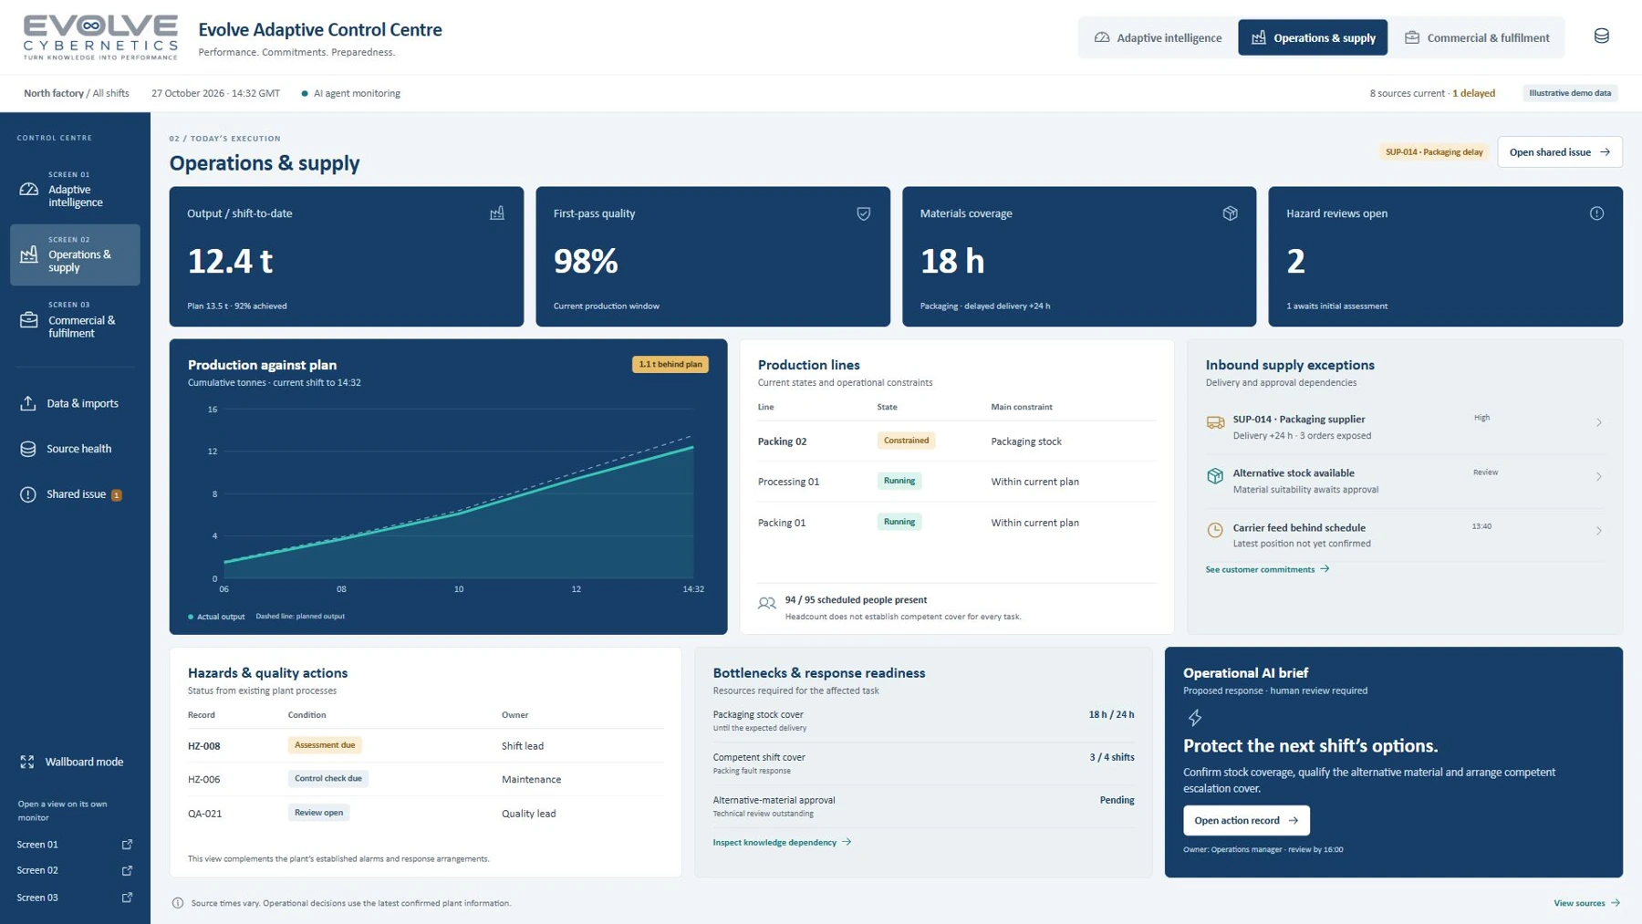The height and width of the screenshot is (924, 1642).
Task: Click the info icon beside the source times note
Action: click(178, 903)
